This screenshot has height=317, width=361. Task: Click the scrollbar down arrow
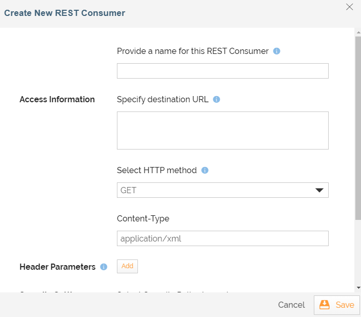[358, 288]
